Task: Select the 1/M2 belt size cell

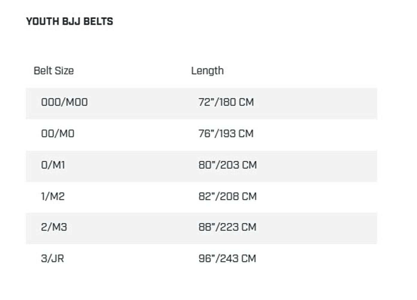Action: click(x=53, y=196)
